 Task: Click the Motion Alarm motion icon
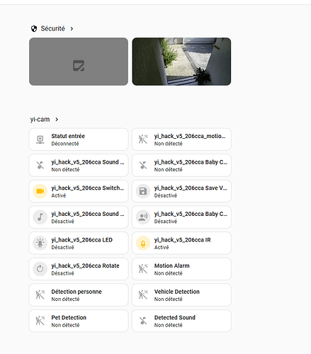pos(143,269)
